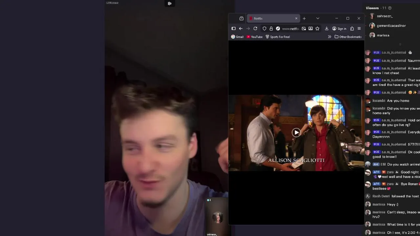
Task: Expand the list all tabs dropdown
Action: coord(318,18)
